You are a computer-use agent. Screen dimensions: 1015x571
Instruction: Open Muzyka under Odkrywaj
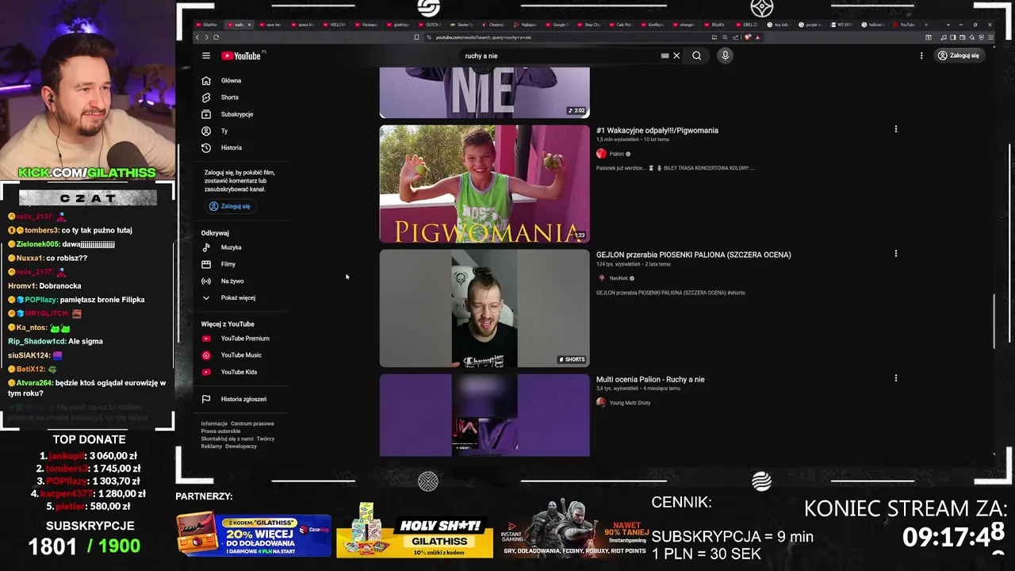[231, 247]
